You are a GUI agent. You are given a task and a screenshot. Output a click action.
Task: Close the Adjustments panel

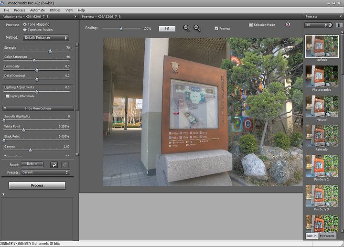click(x=75, y=16)
